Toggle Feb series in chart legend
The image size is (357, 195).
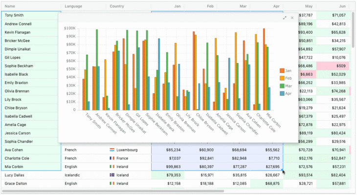click(286, 78)
